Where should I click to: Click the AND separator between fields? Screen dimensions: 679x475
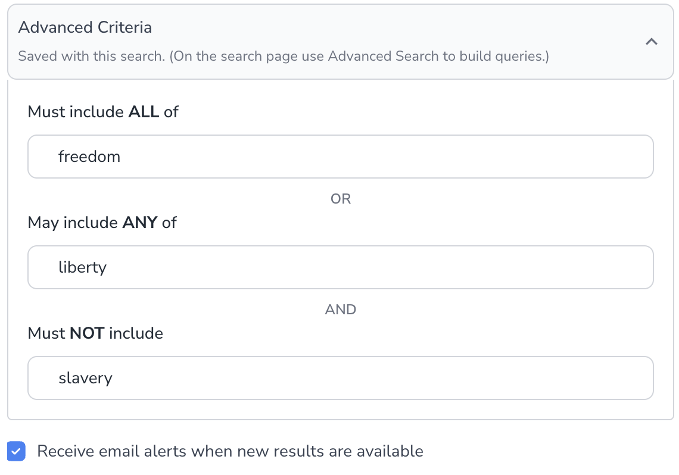(341, 310)
